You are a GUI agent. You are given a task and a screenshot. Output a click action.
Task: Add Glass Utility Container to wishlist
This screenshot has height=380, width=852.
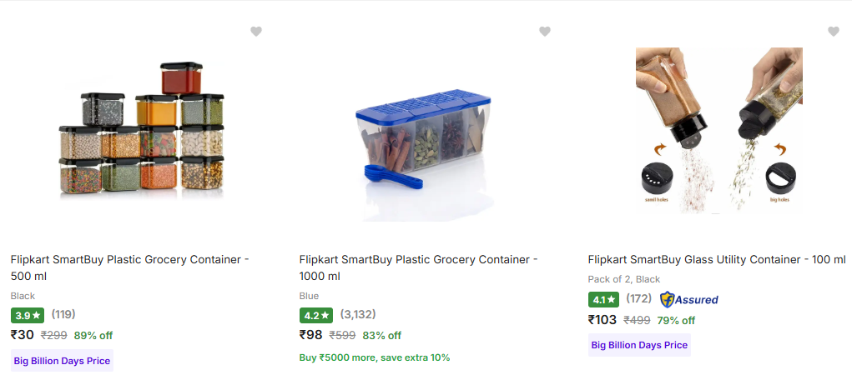click(x=833, y=32)
